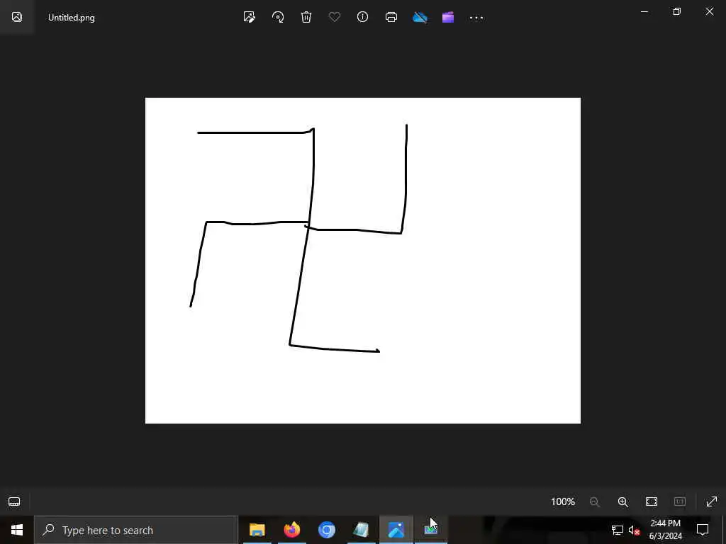Open the clock showing 2:44 PM
Screen dimensions: 726x544
pyautogui.click(x=665, y=530)
